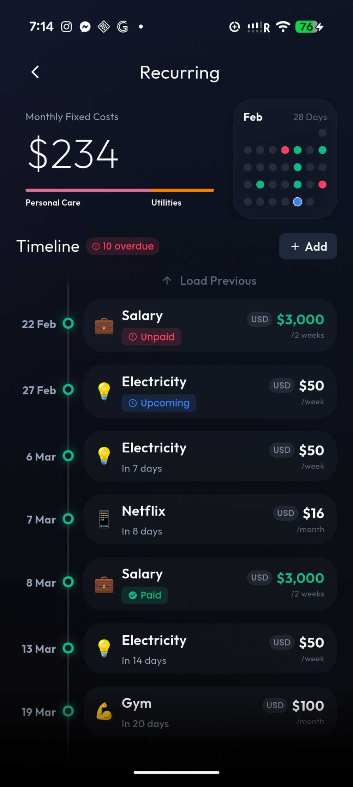Tap the overdue alert icon in the badge
The height and width of the screenshot is (787, 353).
click(x=95, y=246)
